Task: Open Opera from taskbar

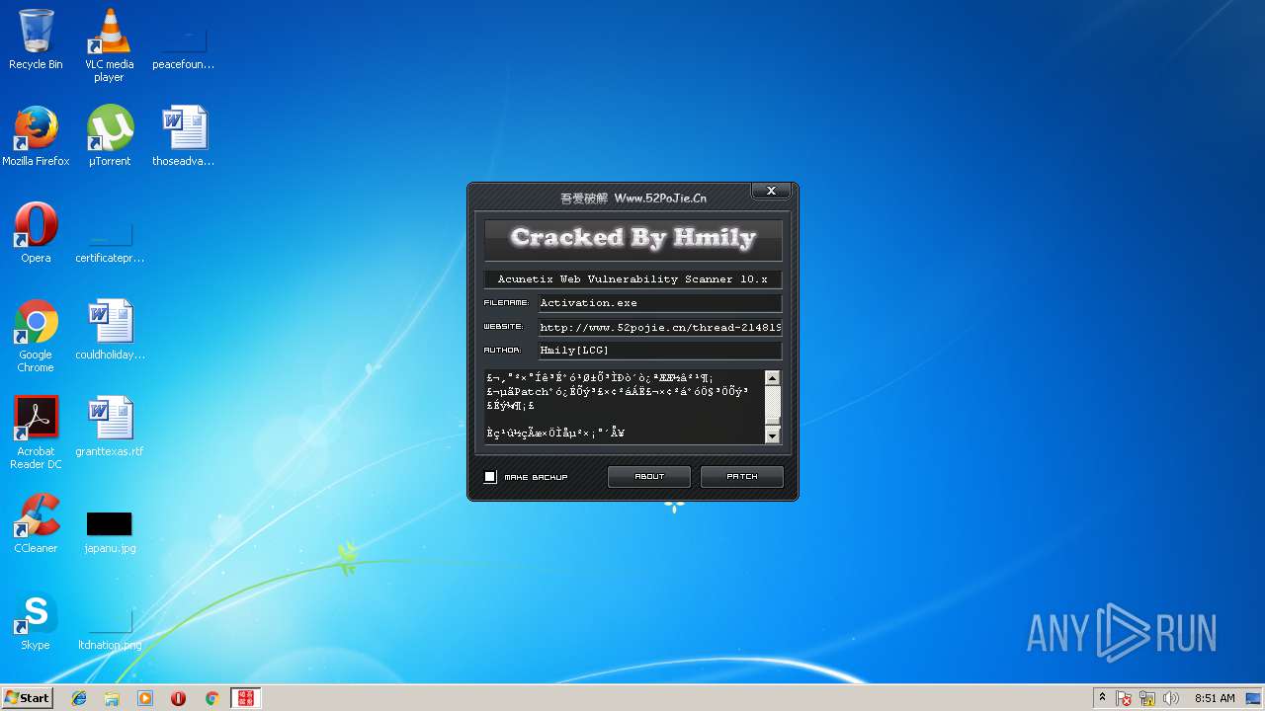Action: [179, 698]
